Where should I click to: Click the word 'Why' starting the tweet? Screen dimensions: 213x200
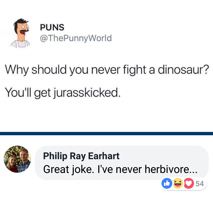pos(17,70)
